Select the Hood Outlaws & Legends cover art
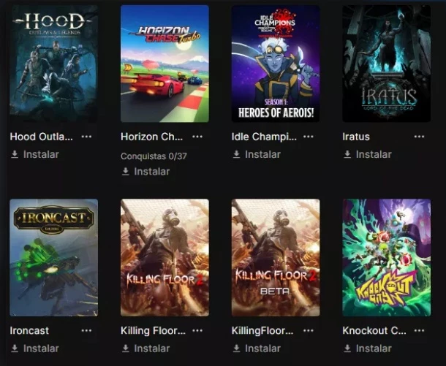Image resolution: width=446 pixels, height=366 pixels. pos(54,64)
